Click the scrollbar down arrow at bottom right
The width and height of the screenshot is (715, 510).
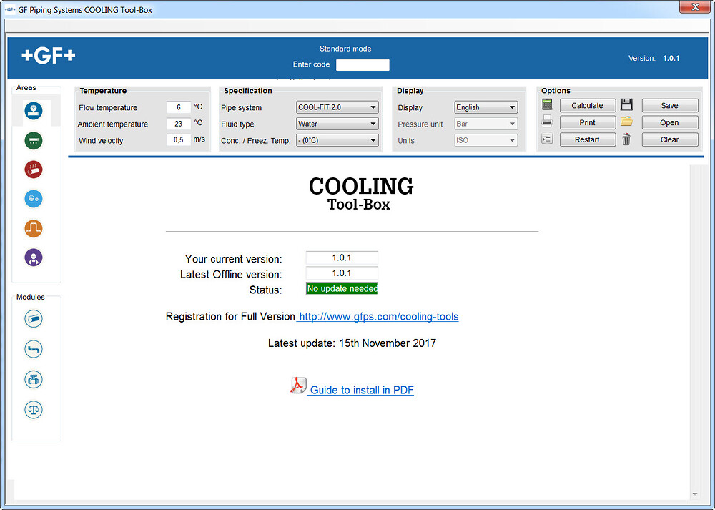(694, 494)
